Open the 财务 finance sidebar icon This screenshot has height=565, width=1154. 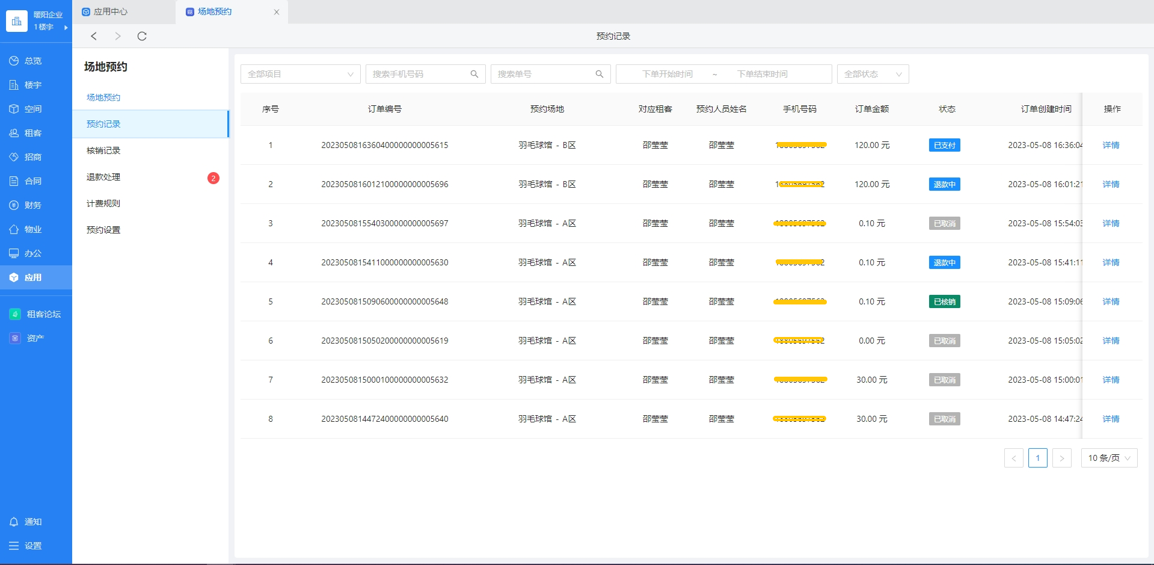(x=14, y=205)
